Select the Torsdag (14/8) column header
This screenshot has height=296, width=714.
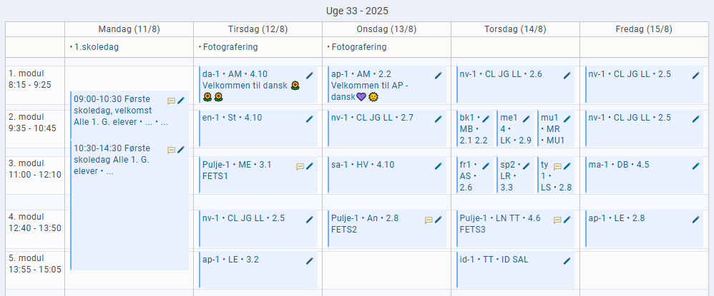[x=515, y=29]
